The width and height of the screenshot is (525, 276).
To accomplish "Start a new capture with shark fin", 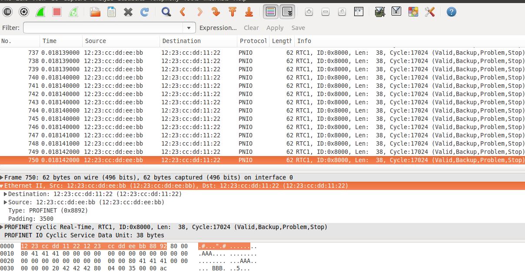I will (40, 12).
